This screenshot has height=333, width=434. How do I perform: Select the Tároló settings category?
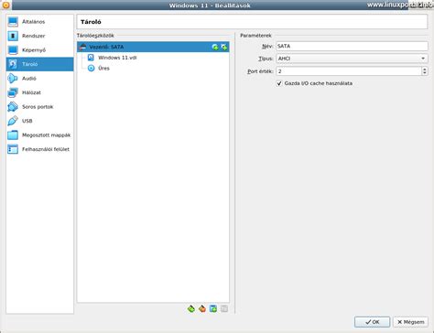(x=39, y=64)
